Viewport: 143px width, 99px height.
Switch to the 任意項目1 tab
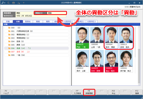69,22
